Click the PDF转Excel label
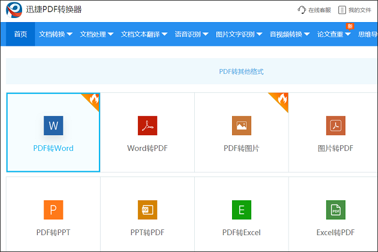 (241, 232)
